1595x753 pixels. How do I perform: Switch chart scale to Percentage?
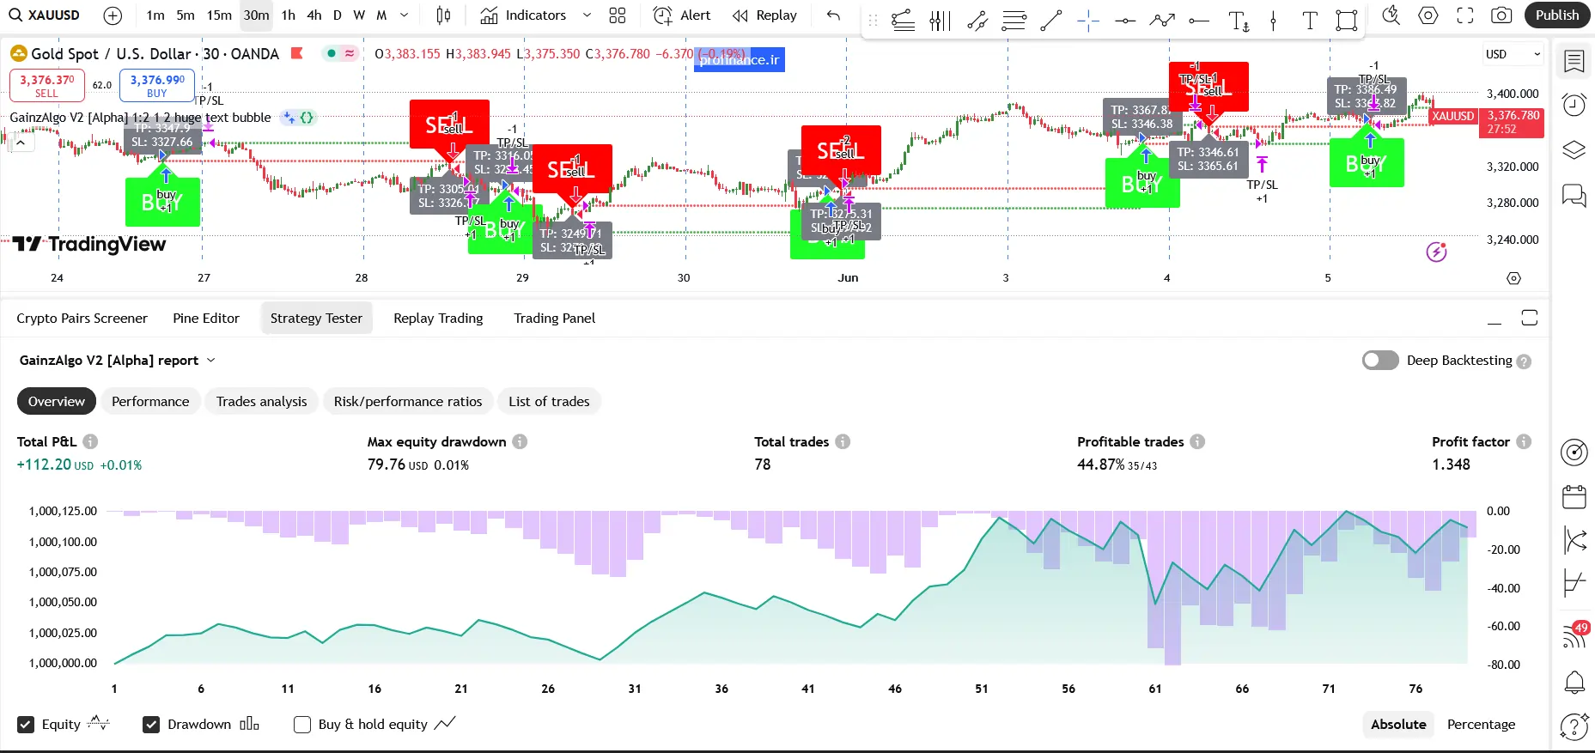pyautogui.click(x=1481, y=725)
